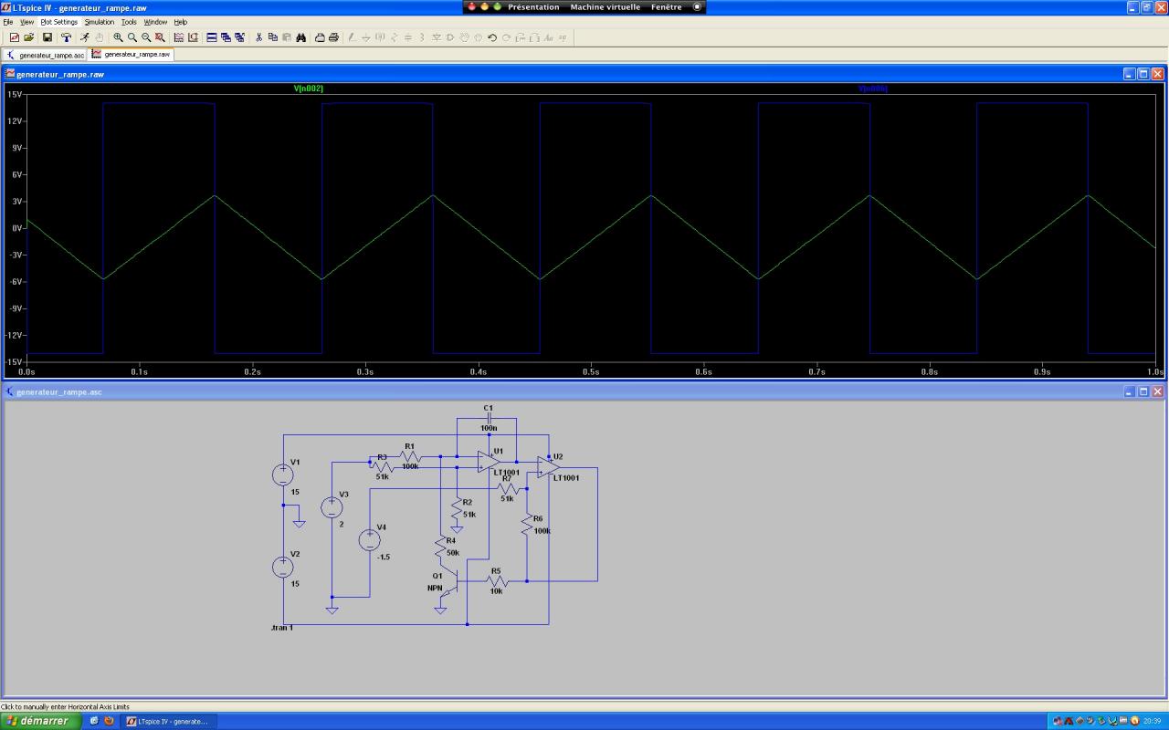1169x730 pixels.
Task: Run simulation with running man icon
Action: pos(84,37)
